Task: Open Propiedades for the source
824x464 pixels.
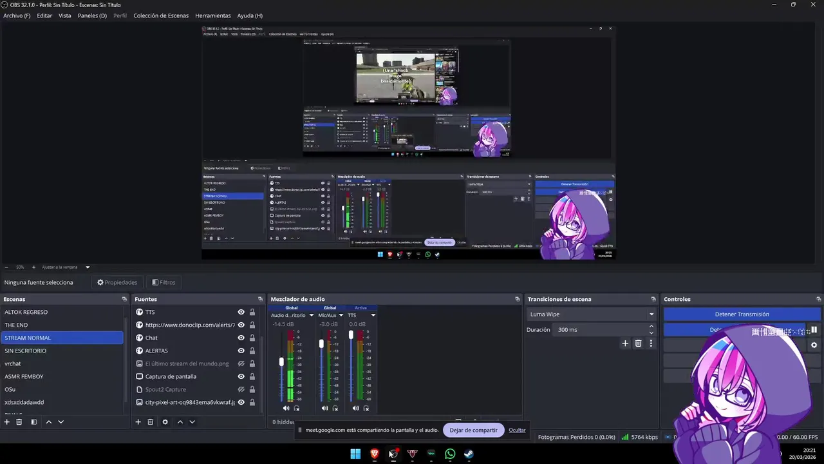Action: [x=117, y=282]
